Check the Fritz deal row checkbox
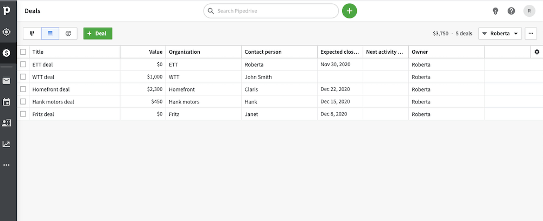This screenshot has width=543, height=221. click(x=23, y=114)
